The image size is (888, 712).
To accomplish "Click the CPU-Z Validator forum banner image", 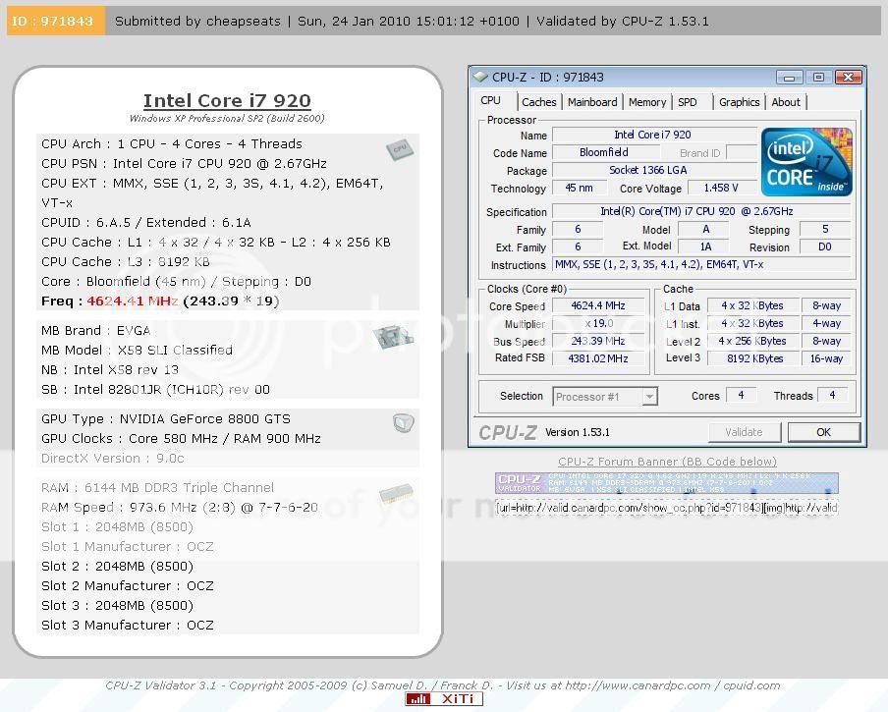I will [667, 483].
